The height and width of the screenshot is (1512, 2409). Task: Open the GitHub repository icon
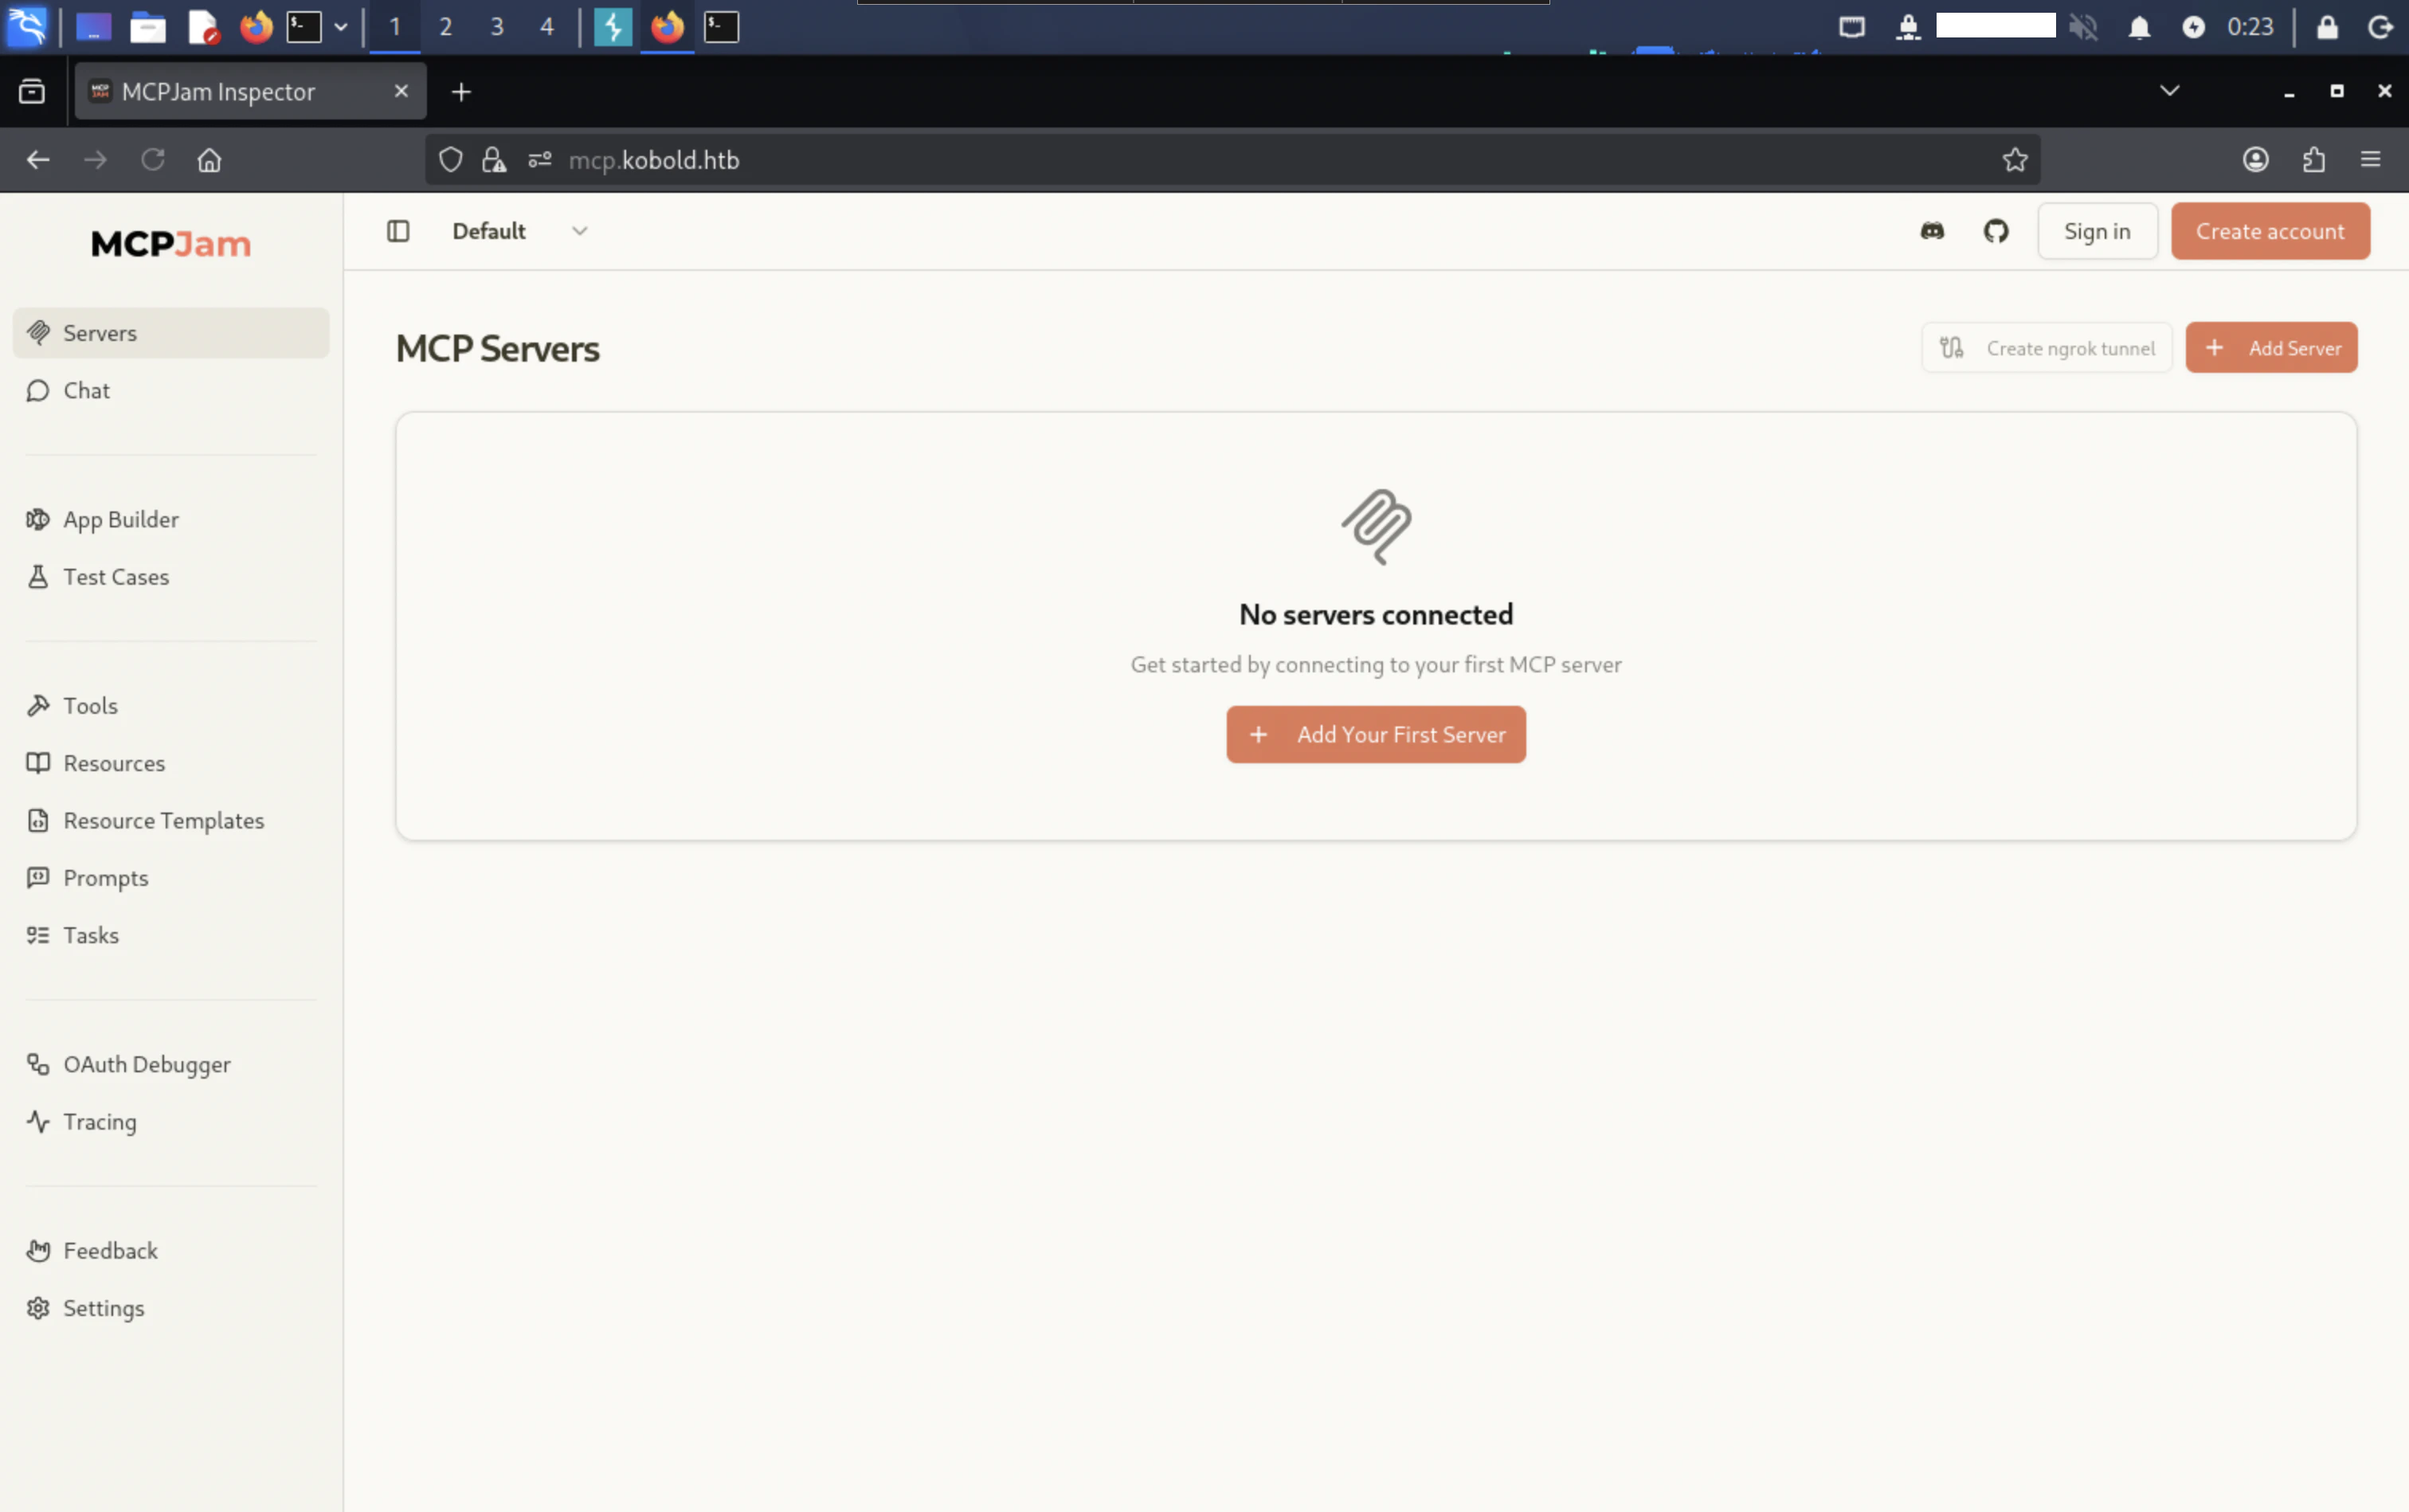1996,231
